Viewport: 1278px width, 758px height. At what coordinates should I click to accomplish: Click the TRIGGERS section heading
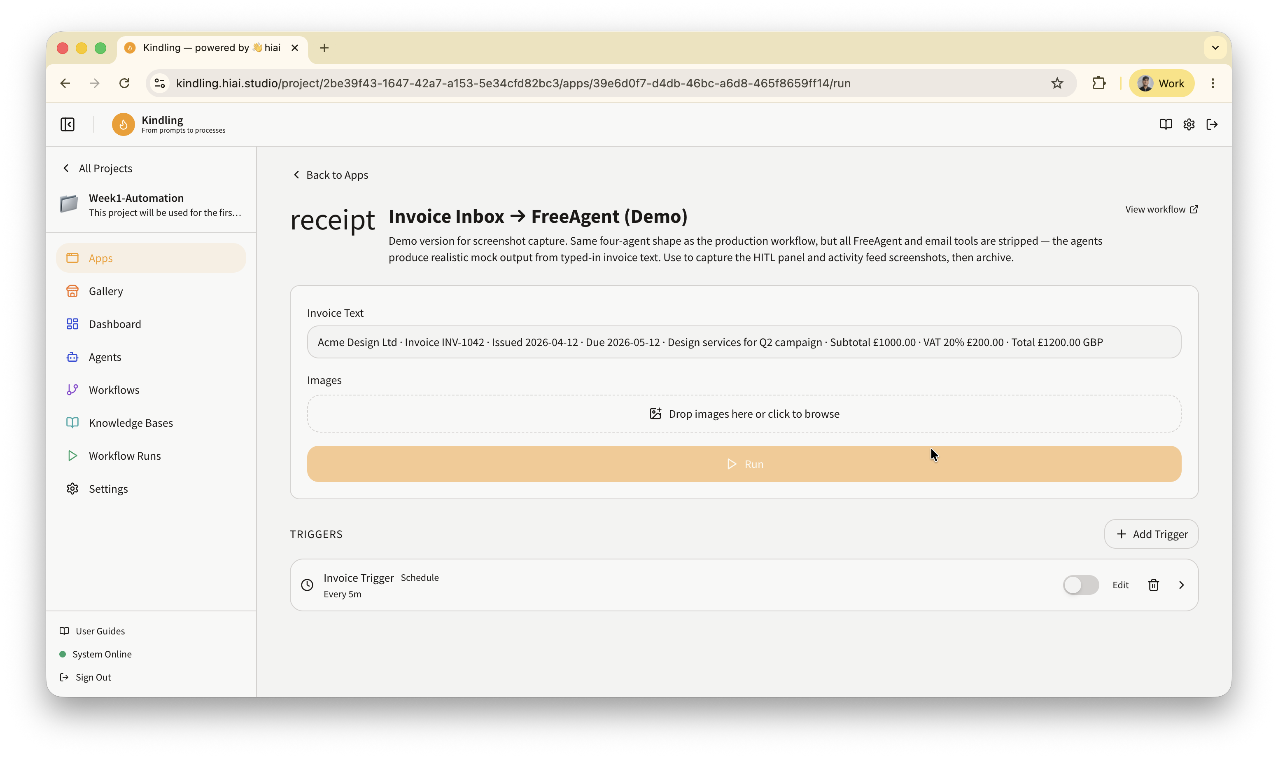pyautogui.click(x=316, y=534)
